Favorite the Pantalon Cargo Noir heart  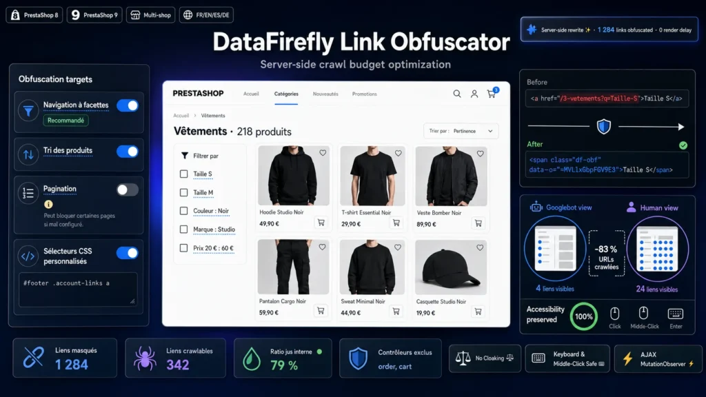[323, 247]
